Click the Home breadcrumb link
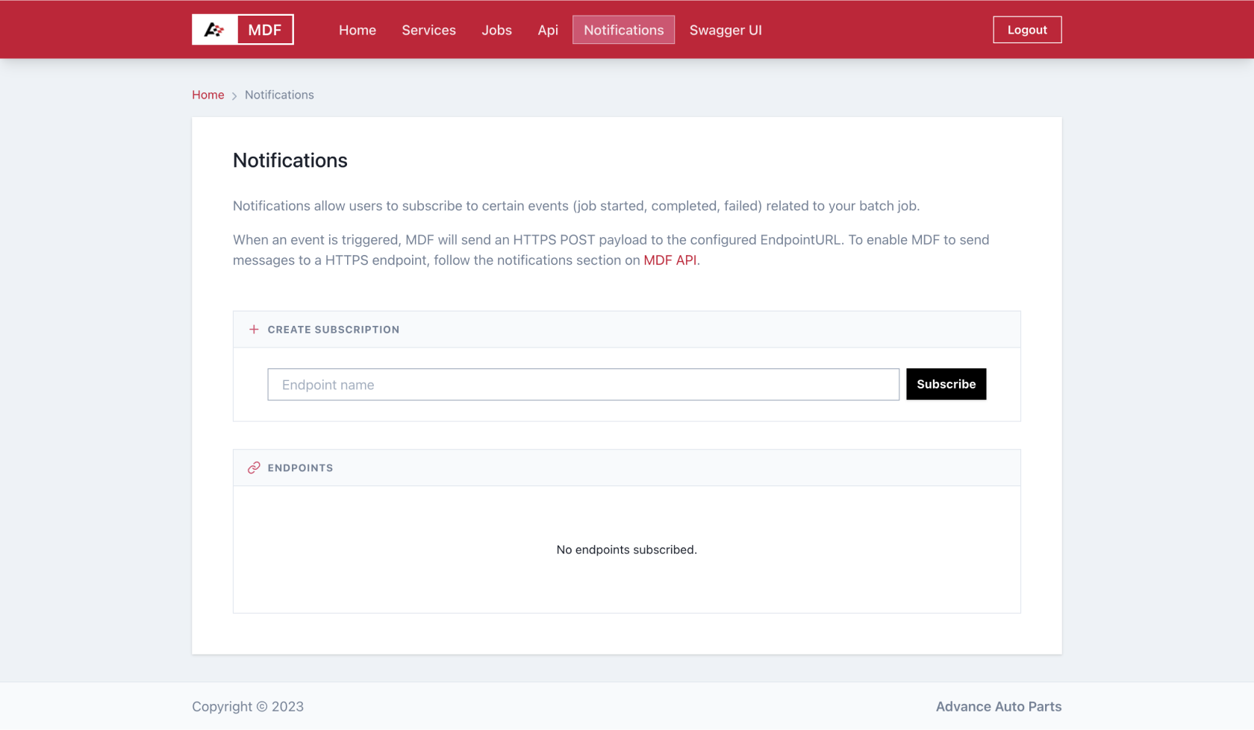The image size is (1254, 730). click(x=208, y=95)
